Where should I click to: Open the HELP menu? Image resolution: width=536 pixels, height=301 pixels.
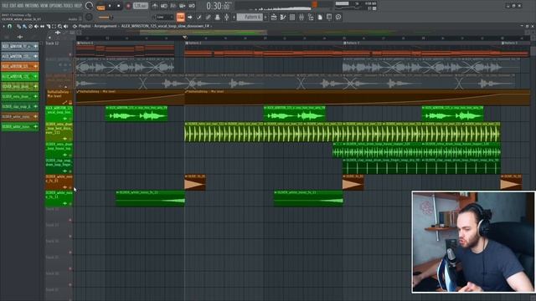pos(78,6)
